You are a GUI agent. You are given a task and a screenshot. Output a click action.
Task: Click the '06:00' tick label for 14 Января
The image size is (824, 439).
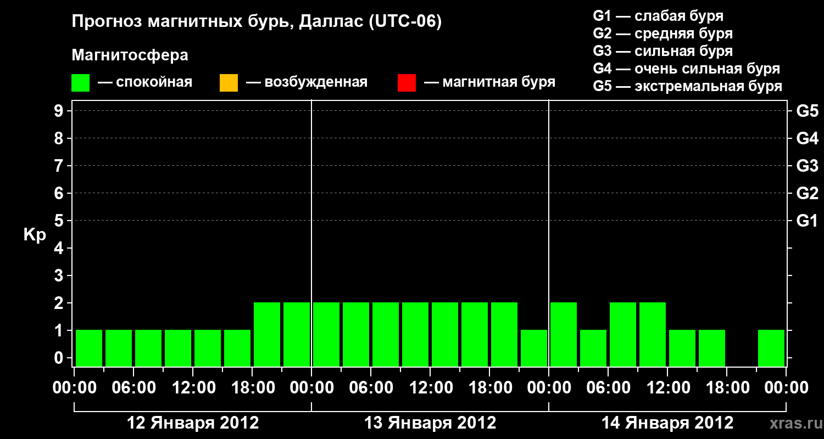(608, 388)
